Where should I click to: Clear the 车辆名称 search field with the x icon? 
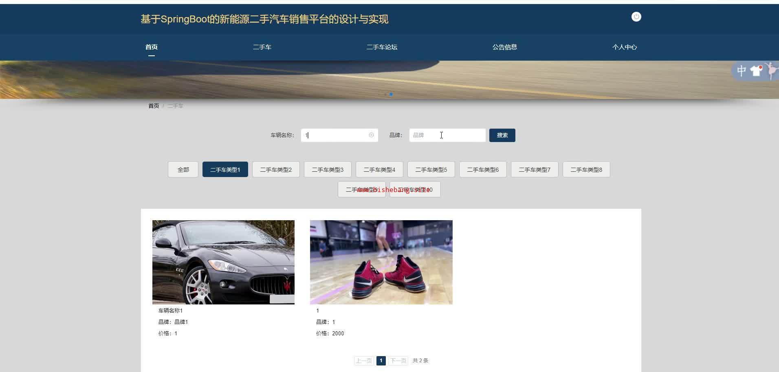371,135
